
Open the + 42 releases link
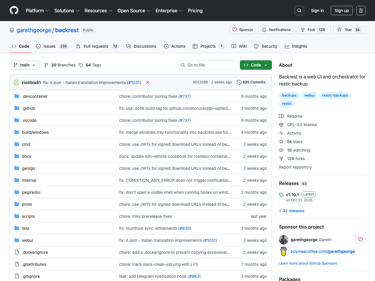(292, 211)
